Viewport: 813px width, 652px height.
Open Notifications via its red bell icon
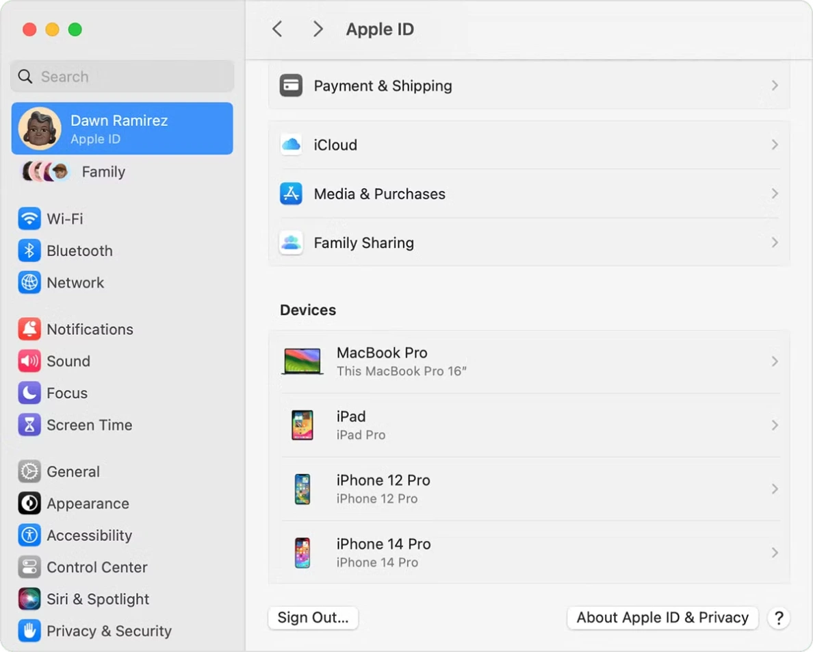pyautogui.click(x=29, y=329)
